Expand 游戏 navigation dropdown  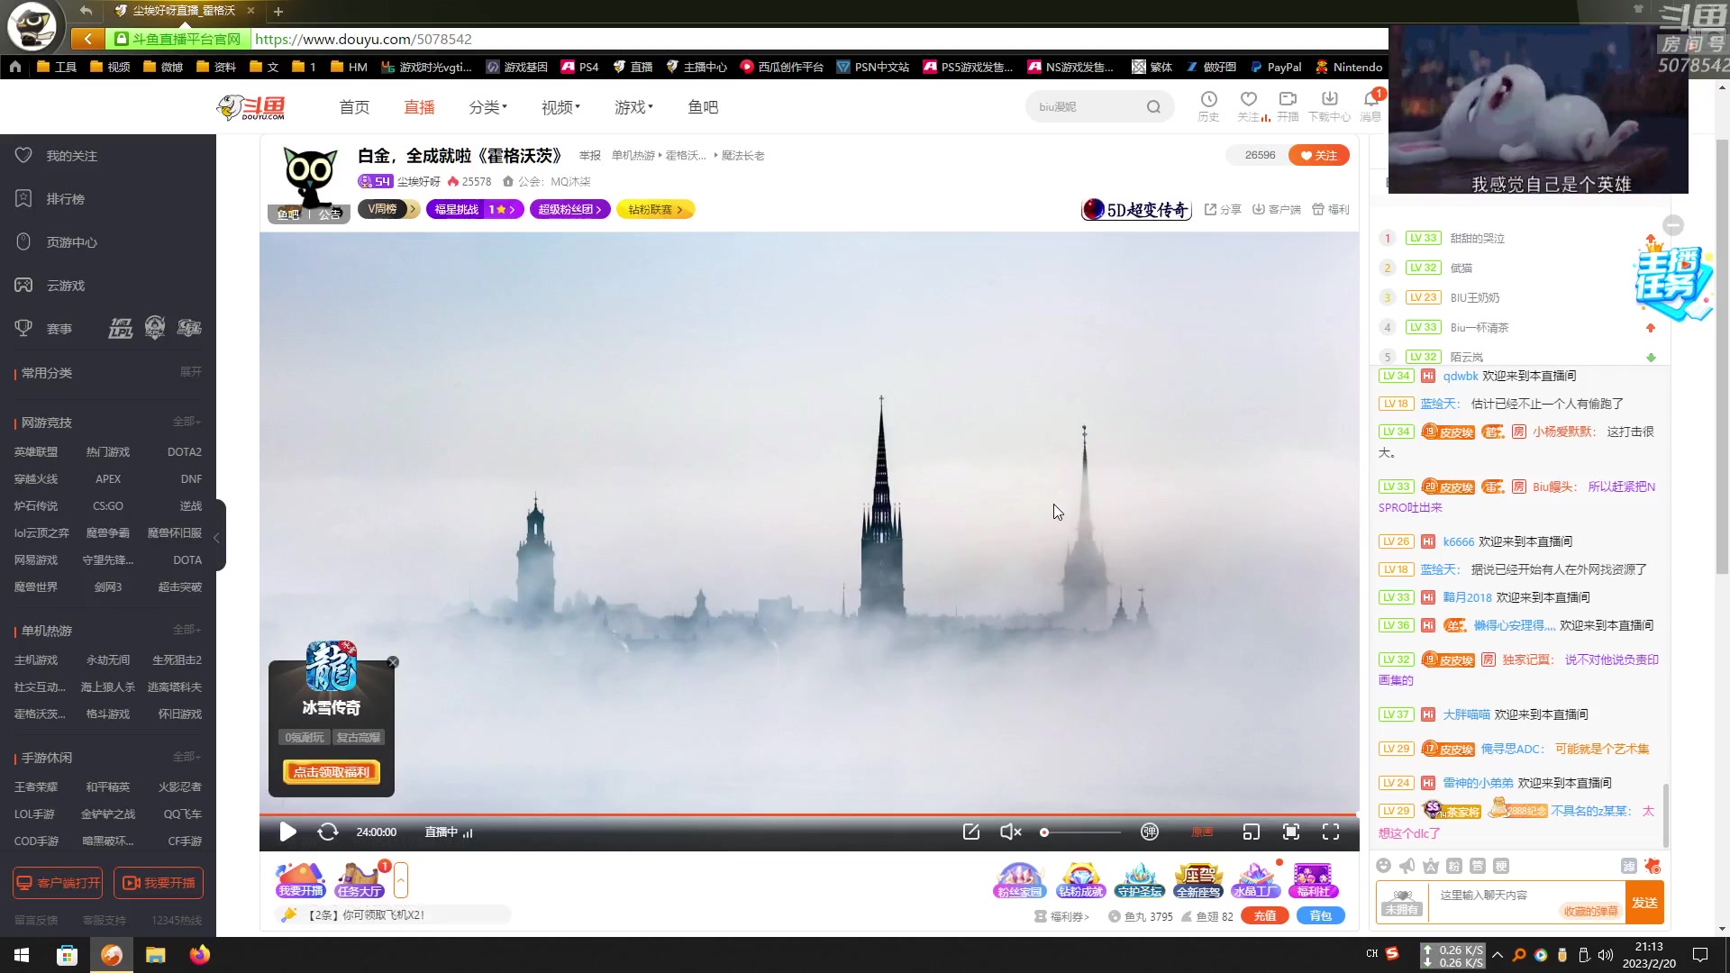click(633, 107)
